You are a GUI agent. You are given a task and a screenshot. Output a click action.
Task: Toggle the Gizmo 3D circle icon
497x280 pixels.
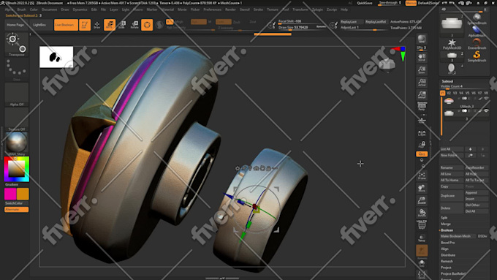coord(147,25)
